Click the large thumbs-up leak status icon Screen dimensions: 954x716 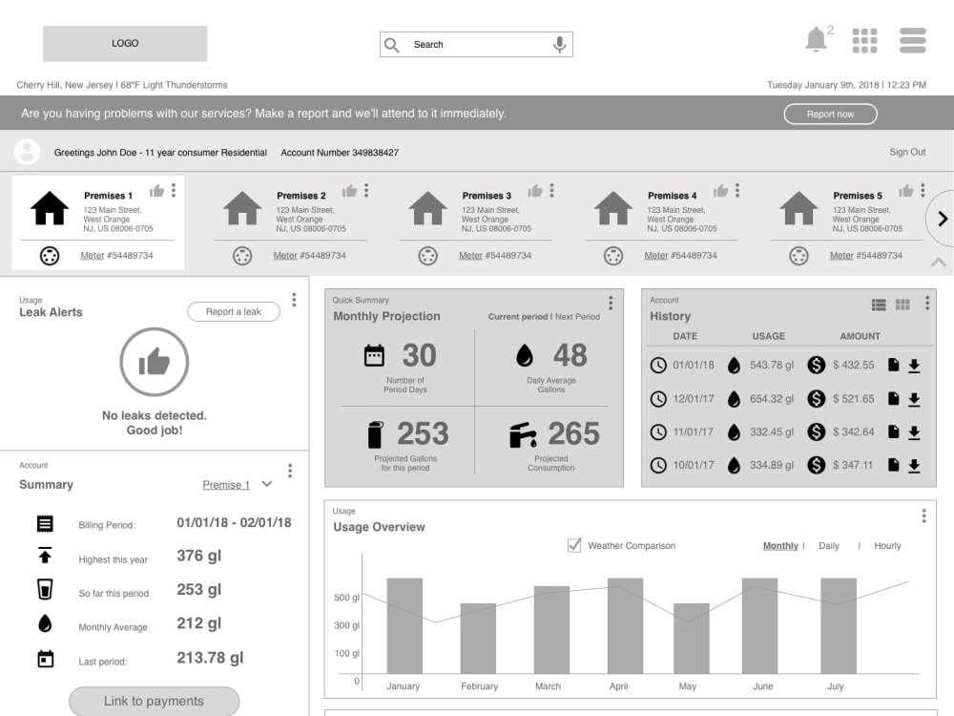(155, 362)
